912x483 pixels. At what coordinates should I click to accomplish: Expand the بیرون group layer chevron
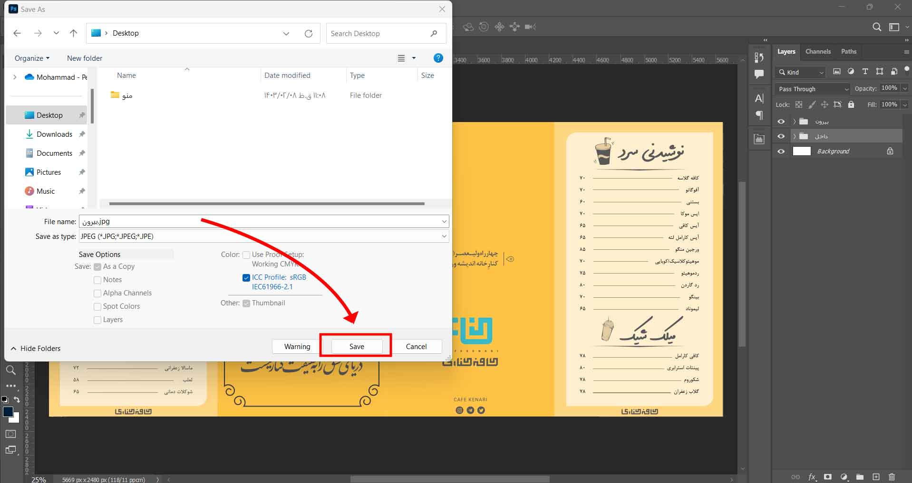tap(794, 122)
